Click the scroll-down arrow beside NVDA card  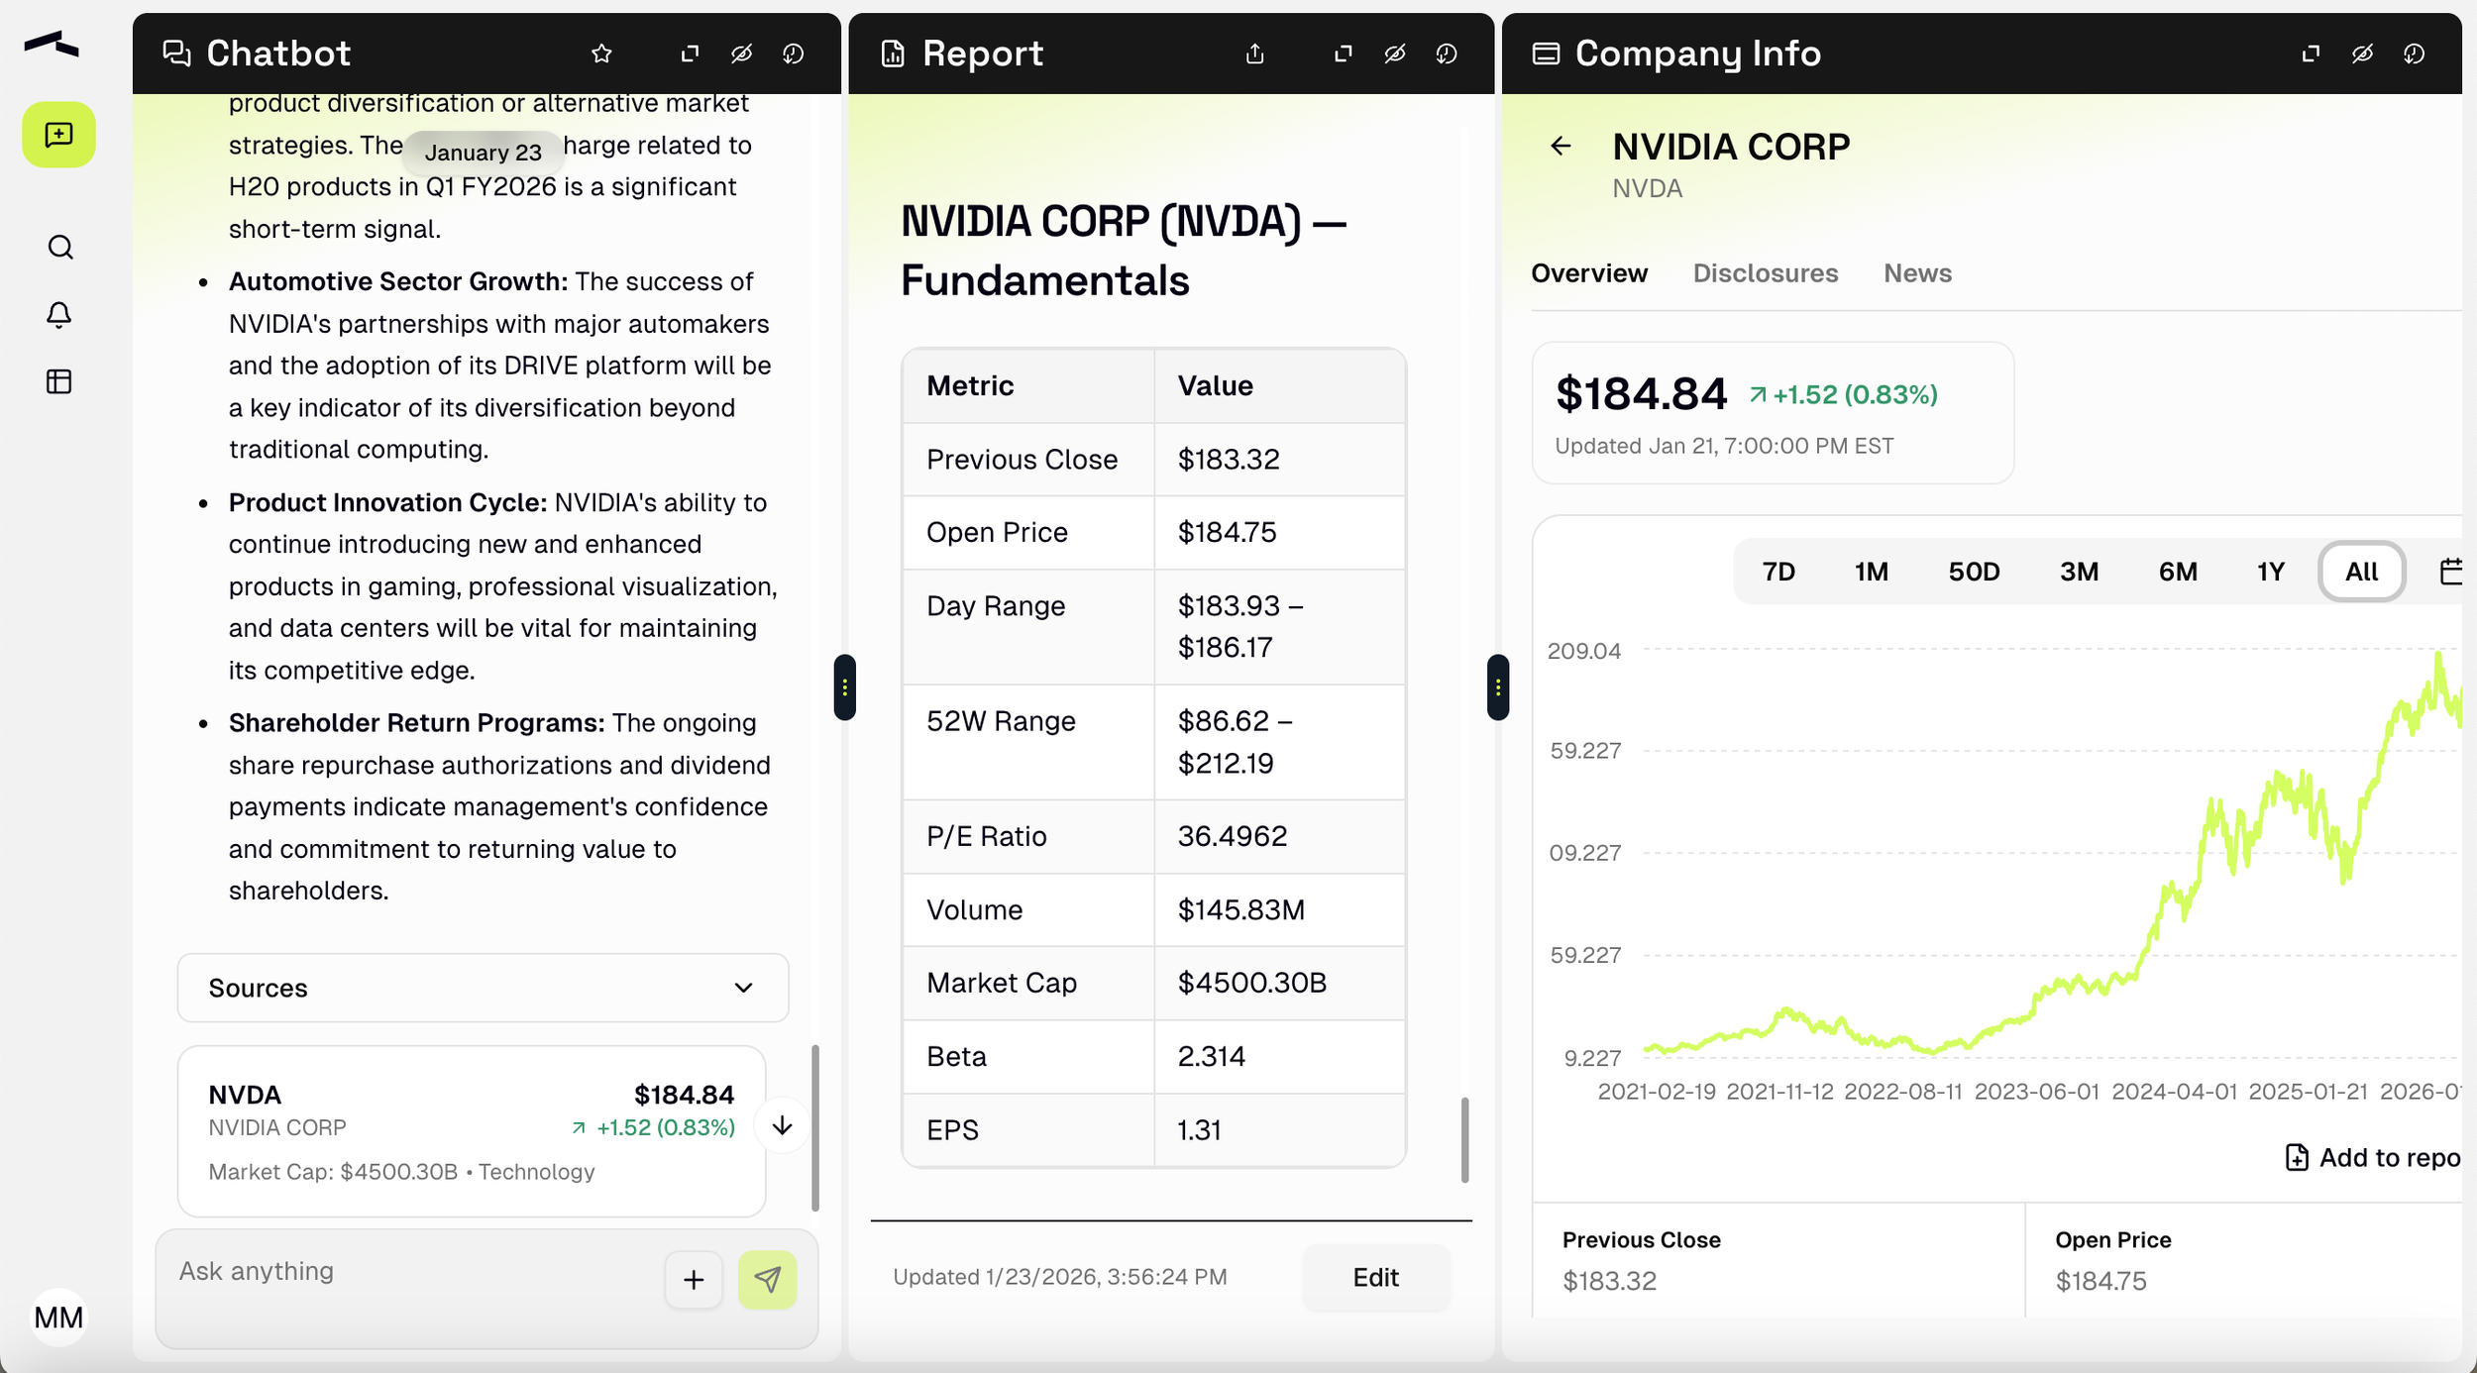coord(782,1125)
